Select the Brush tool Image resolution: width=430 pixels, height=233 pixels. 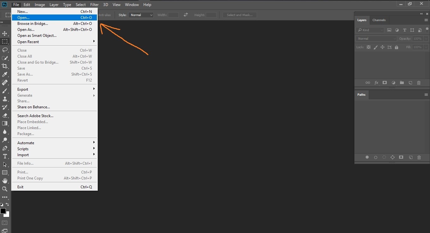click(x=5, y=91)
